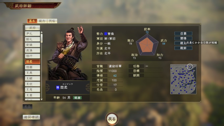The height and width of the screenshot is (126, 224).
Task: Choose 閻行 in the officer list
Action: point(32,56)
